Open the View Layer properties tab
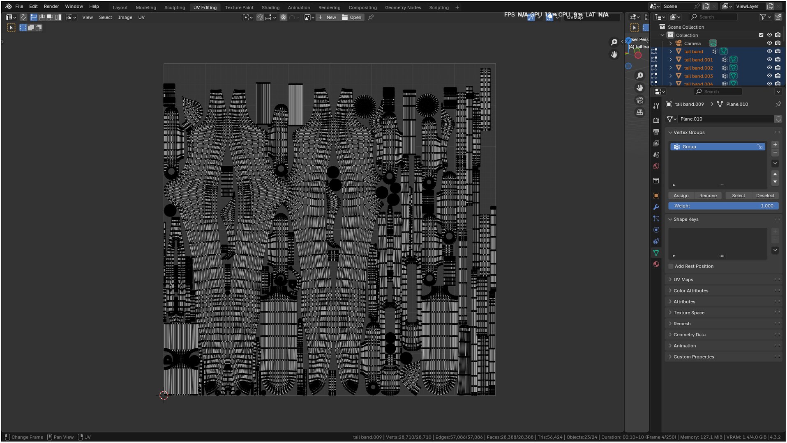787x443 pixels. pyautogui.click(x=656, y=143)
